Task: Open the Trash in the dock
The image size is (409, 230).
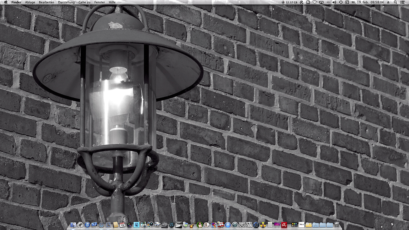Action: (x=337, y=225)
